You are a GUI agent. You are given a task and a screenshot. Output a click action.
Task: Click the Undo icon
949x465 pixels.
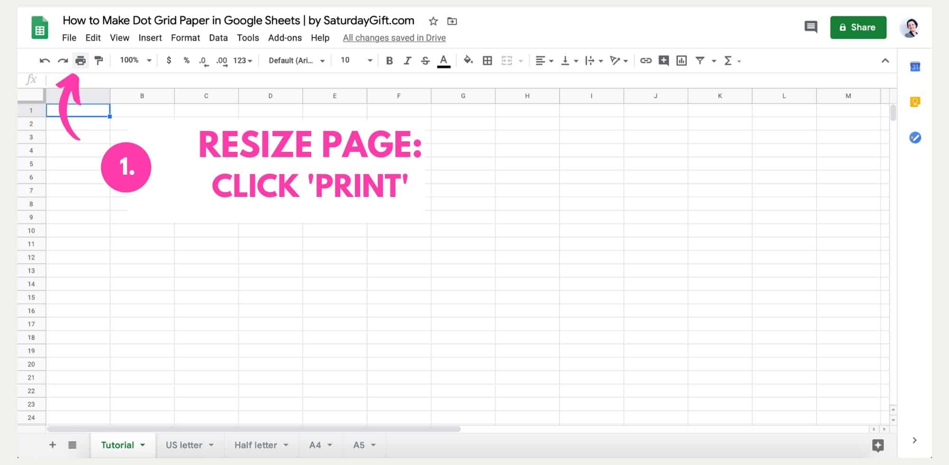44,61
